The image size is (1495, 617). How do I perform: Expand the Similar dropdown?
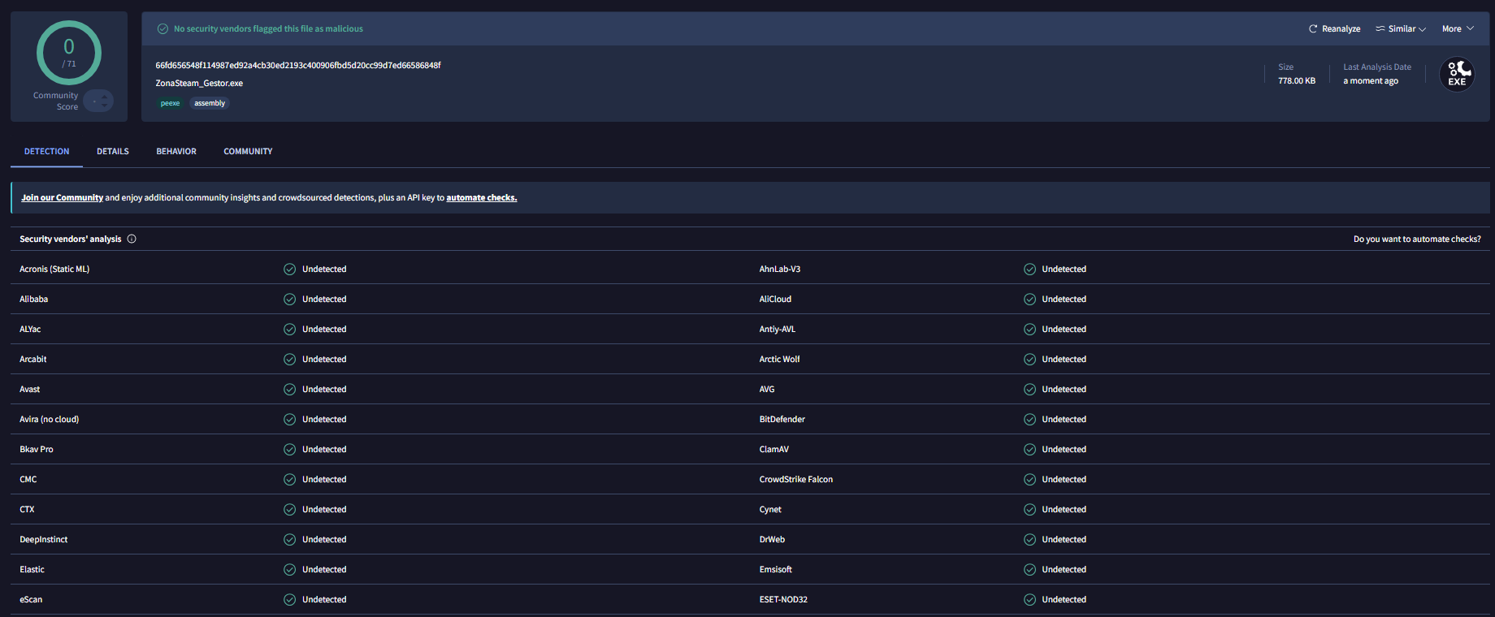(x=1401, y=28)
